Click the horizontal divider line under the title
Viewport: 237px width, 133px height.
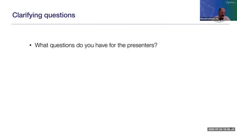(121, 24)
